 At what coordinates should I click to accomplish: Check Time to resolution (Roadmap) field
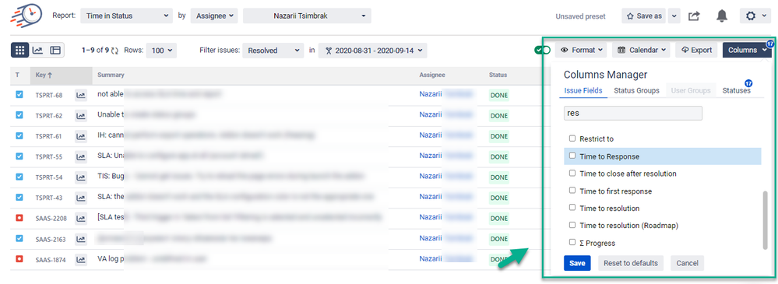click(x=572, y=225)
